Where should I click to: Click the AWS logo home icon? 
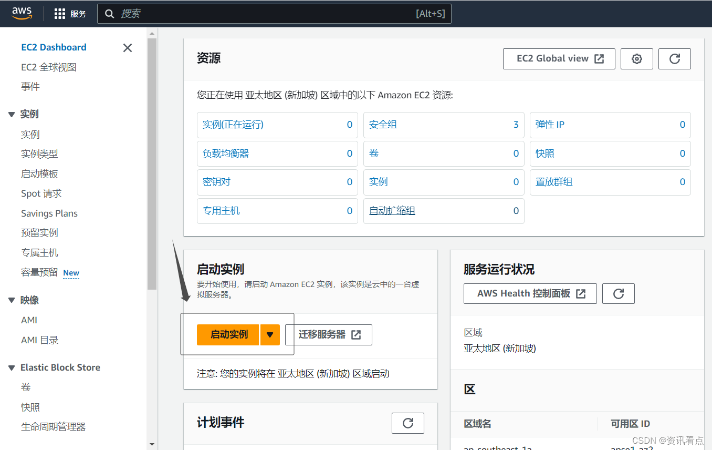click(x=22, y=13)
